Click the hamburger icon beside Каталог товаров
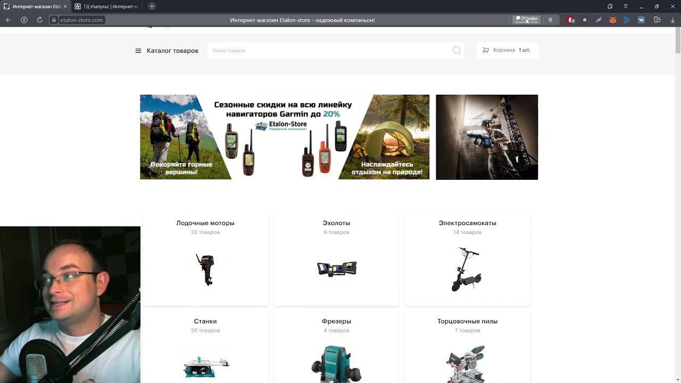The height and width of the screenshot is (383, 681). pyautogui.click(x=138, y=51)
